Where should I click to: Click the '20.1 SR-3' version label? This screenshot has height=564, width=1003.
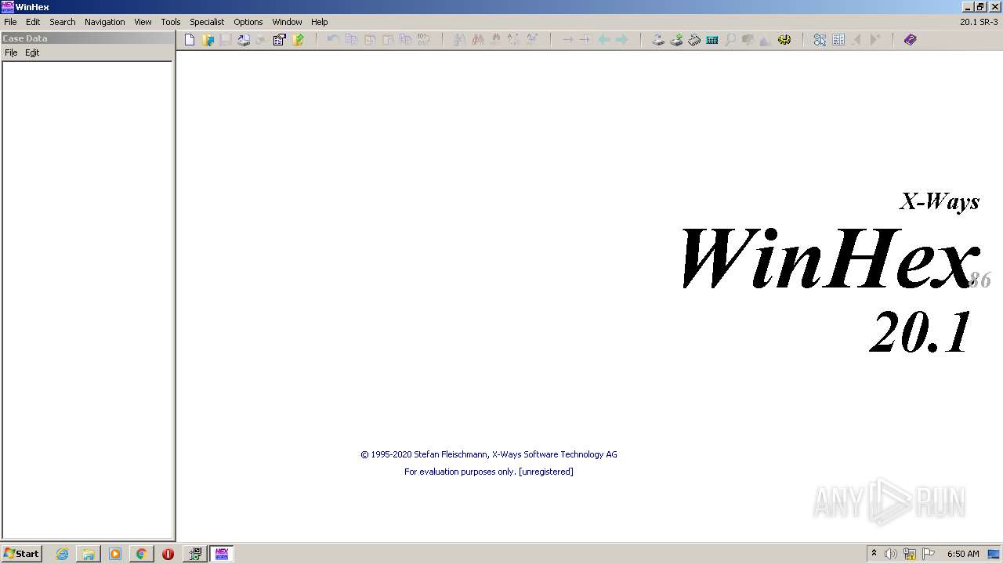click(x=979, y=22)
